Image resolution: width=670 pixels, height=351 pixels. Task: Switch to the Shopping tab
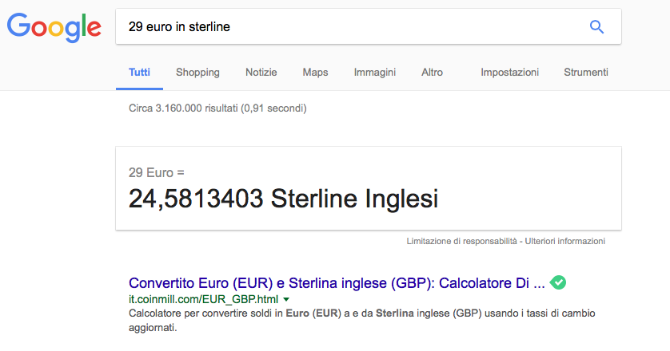[x=197, y=72]
